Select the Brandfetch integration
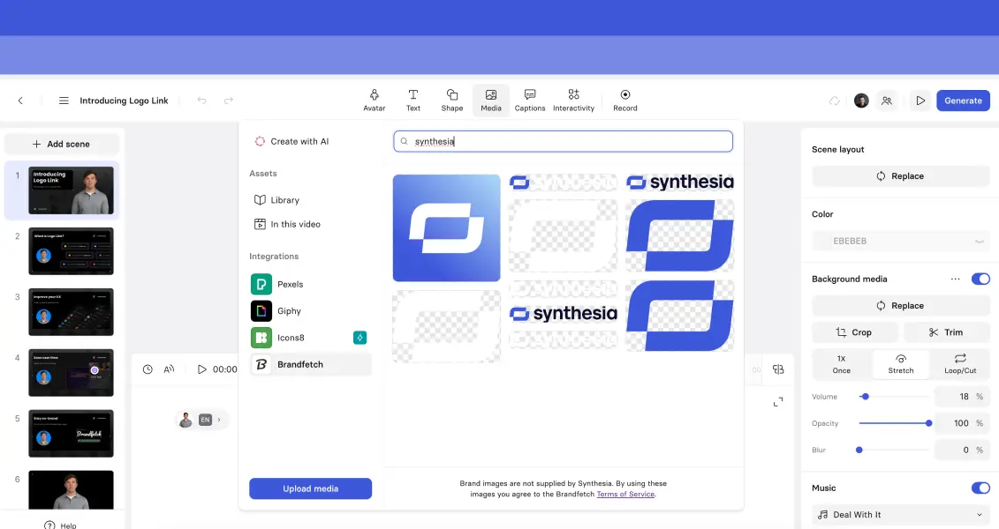 pyautogui.click(x=310, y=364)
